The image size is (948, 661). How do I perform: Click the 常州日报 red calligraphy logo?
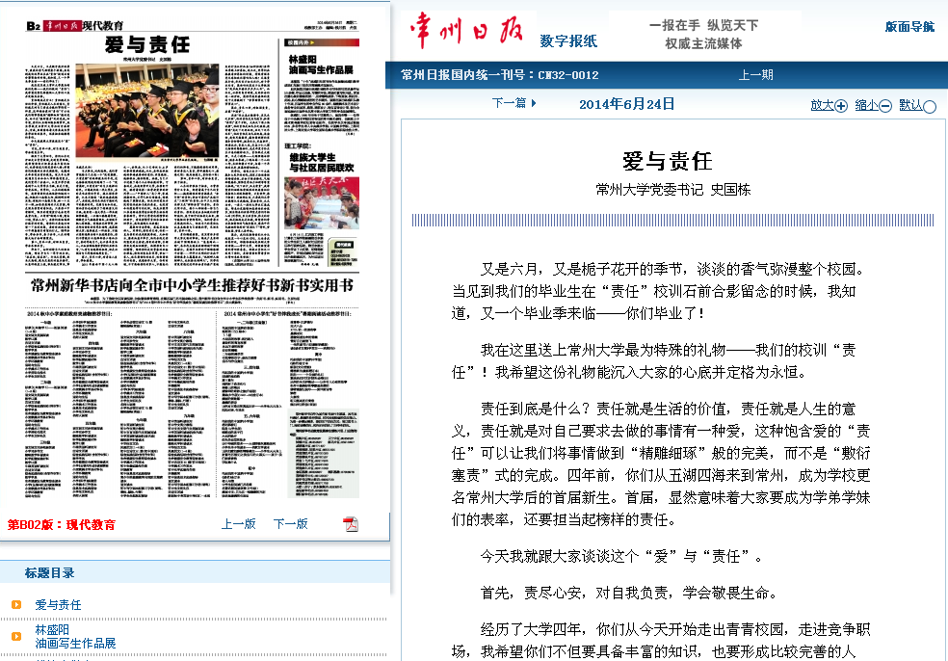coord(464,32)
